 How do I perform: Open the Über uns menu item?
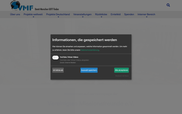[15, 14]
